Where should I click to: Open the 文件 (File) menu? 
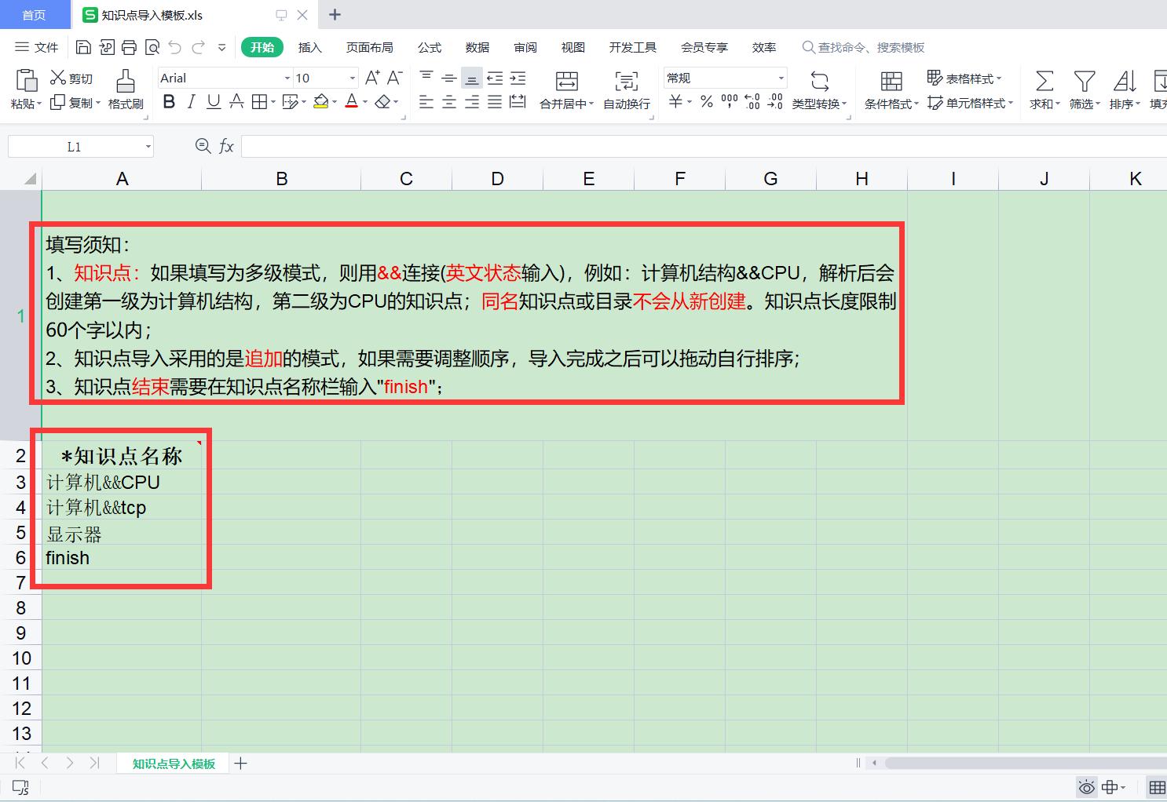pyautogui.click(x=37, y=48)
